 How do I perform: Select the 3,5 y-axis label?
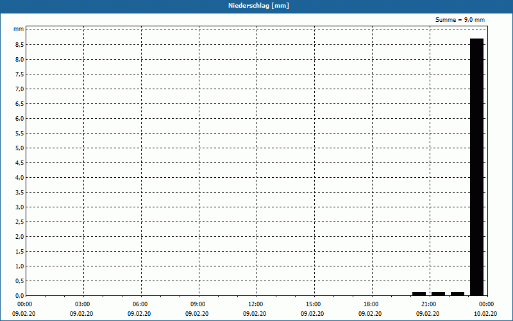click(20, 192)
